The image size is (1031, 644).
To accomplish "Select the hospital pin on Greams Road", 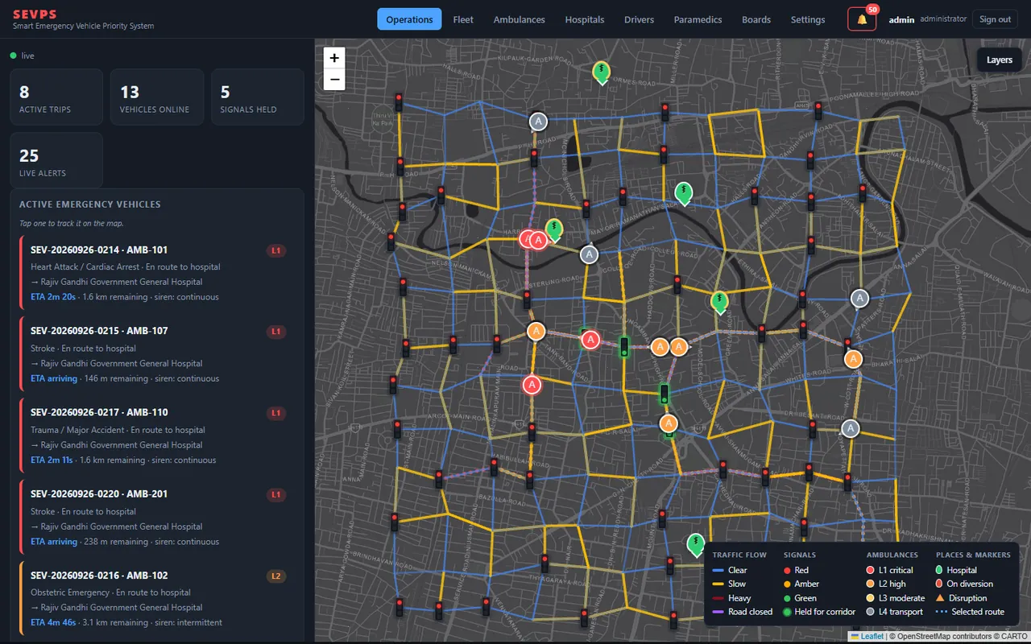I will click(719, 302).
